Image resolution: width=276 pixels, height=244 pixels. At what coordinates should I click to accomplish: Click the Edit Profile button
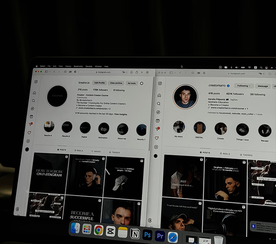[99, 83]
